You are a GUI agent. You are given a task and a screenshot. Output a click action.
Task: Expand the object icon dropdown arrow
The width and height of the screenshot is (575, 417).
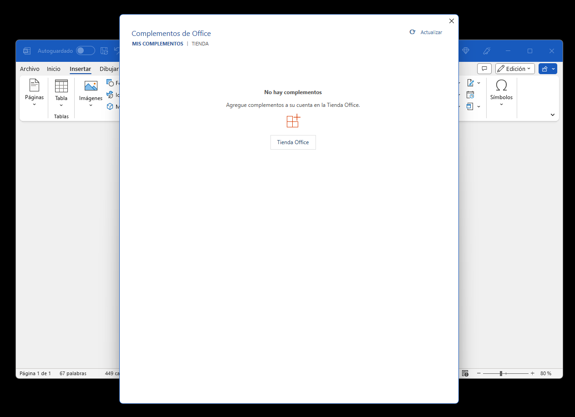point(478,106)
